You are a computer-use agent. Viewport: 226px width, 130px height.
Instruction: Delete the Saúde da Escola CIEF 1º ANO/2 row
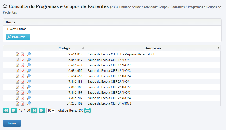pos(23,65)
